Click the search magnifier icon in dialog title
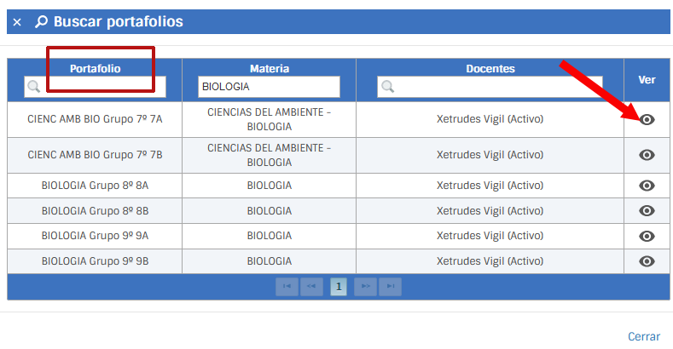Image resolution: width=673 pixels, height=349 pixels. (41, 22)
